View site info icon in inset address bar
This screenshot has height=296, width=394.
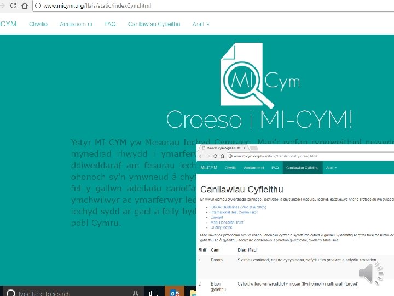coord(230,156)
